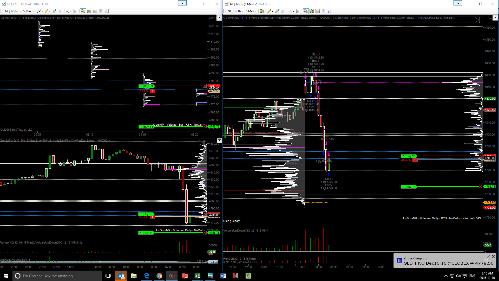The image size is (499, 281).
Task: Cancel Buy T1 order on upper-left chart
Action: point(205,127)
